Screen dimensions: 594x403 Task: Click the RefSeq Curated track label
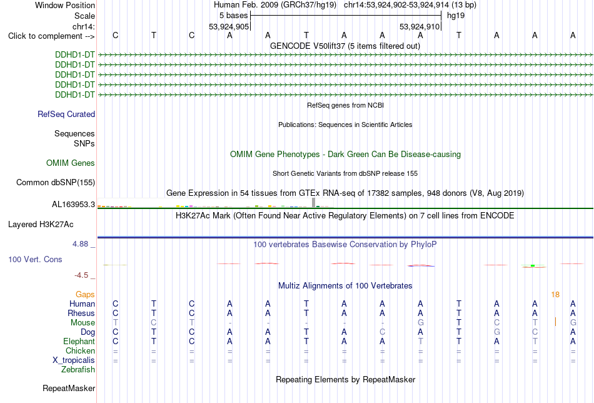tap(66, 114)
